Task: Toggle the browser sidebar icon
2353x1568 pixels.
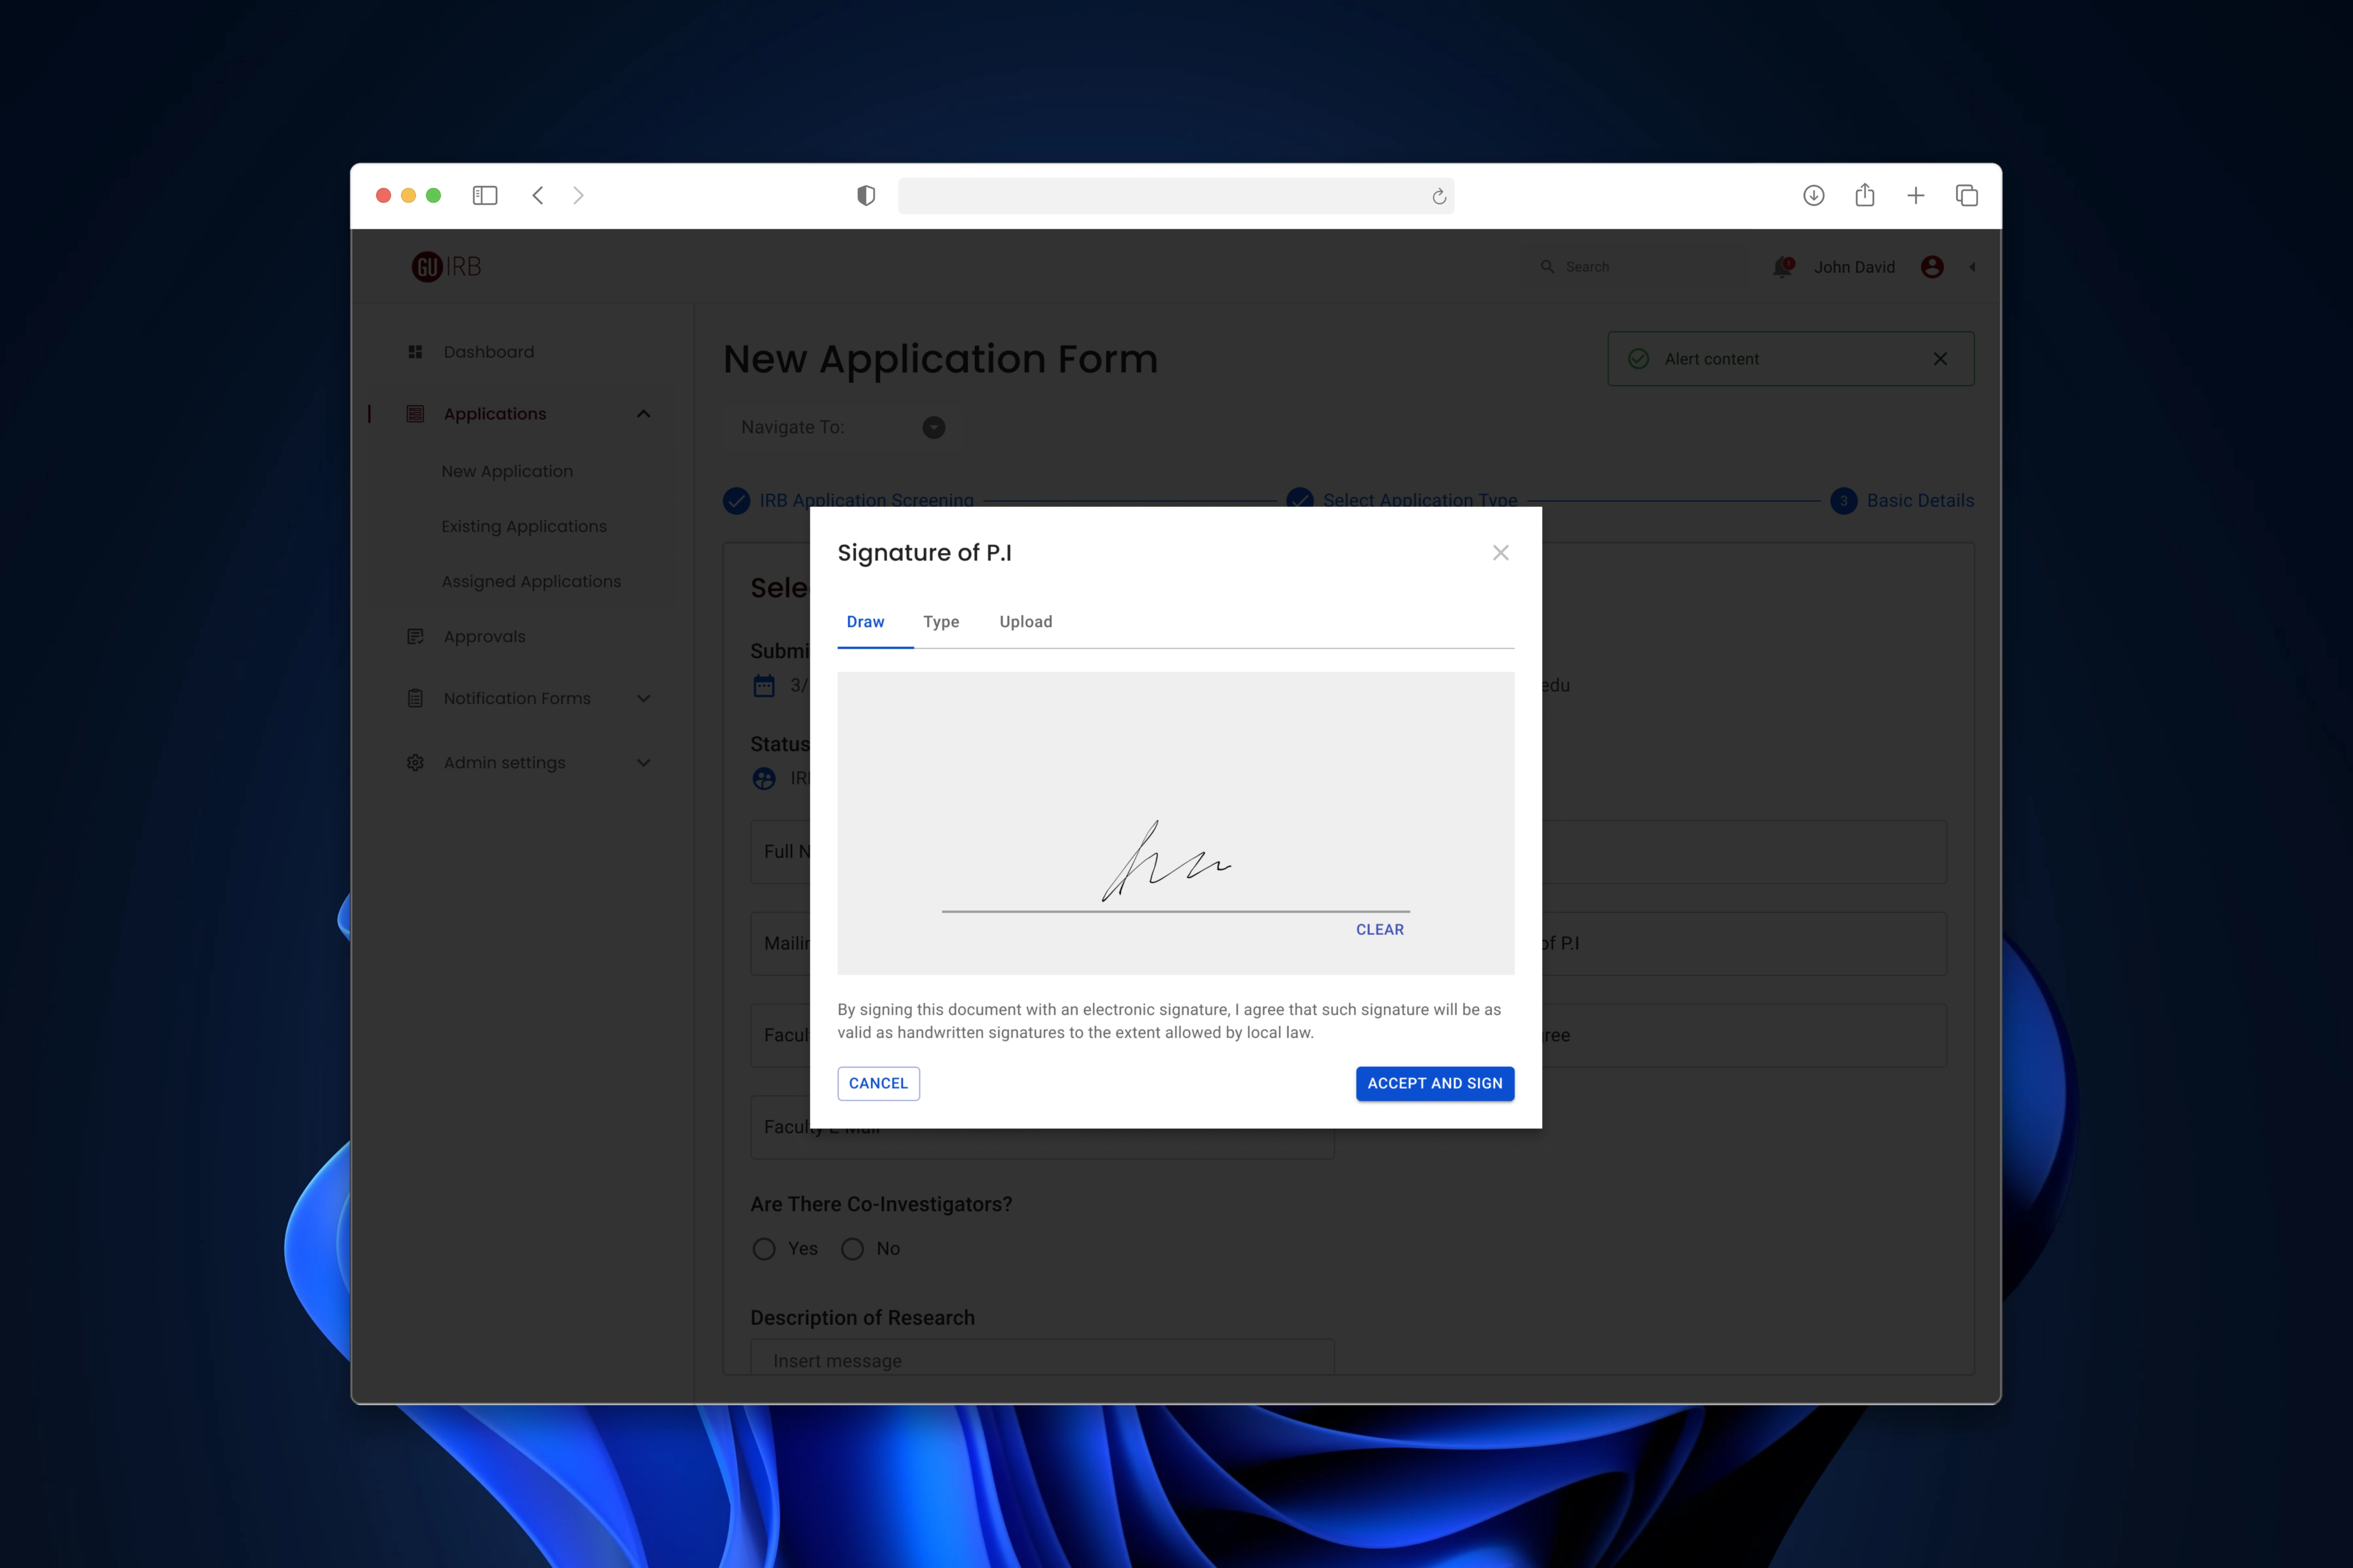Action: pos(485,195)
